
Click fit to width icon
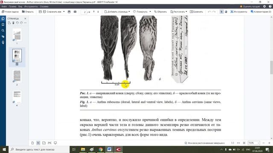[x=238, y=143]
